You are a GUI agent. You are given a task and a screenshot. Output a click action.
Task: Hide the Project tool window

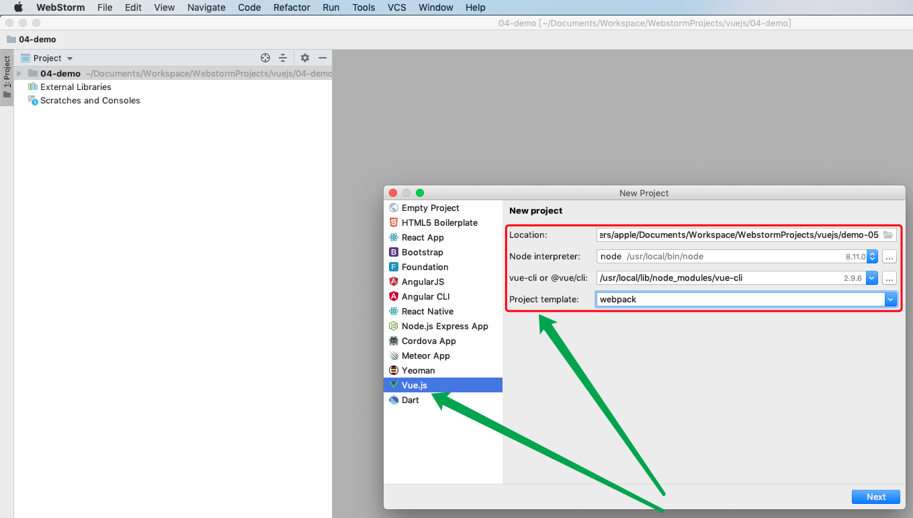click(x=322, y=58)
